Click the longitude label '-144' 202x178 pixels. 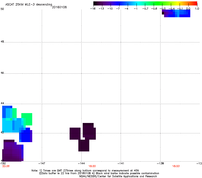(81, 163)
